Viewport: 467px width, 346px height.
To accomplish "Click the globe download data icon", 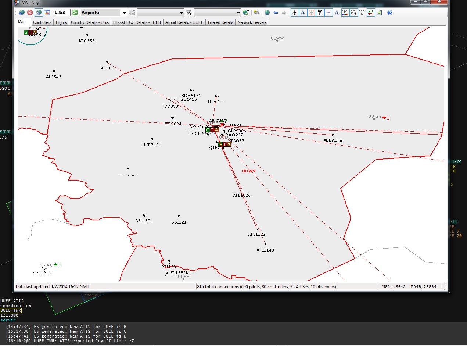I will (x=22, y=13).
